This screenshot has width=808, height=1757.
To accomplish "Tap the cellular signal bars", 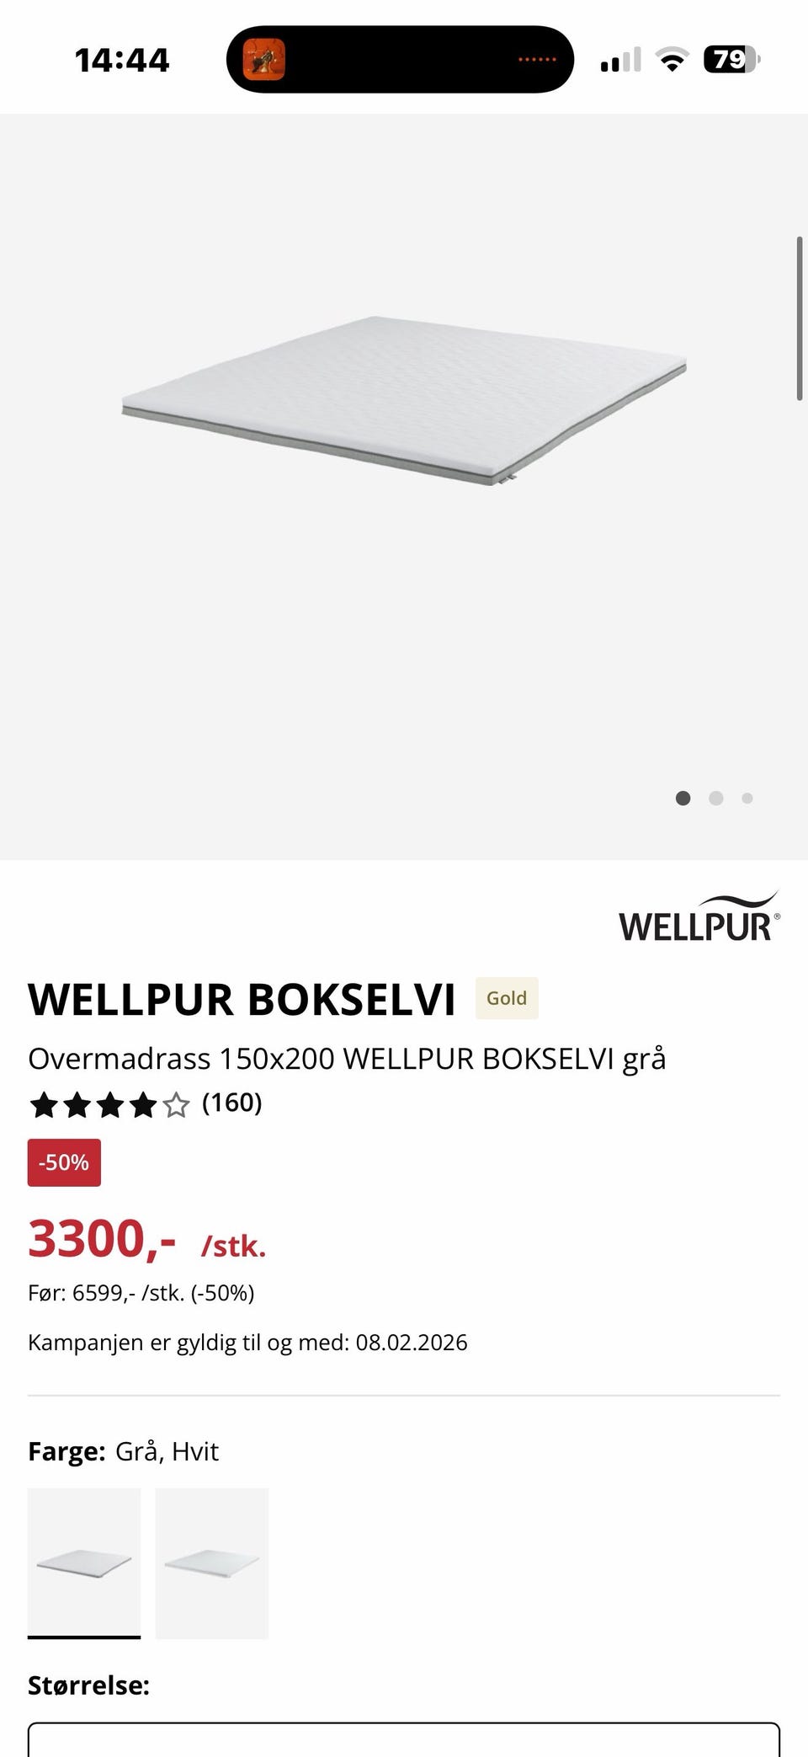I will point(621,60).
